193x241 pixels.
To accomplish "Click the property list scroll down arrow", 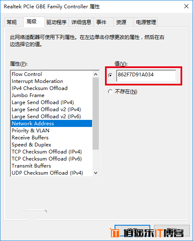I will tap(95, 173).
